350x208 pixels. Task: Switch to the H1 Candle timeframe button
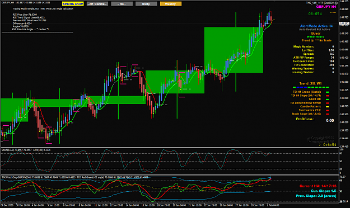[x=97, y=4]
